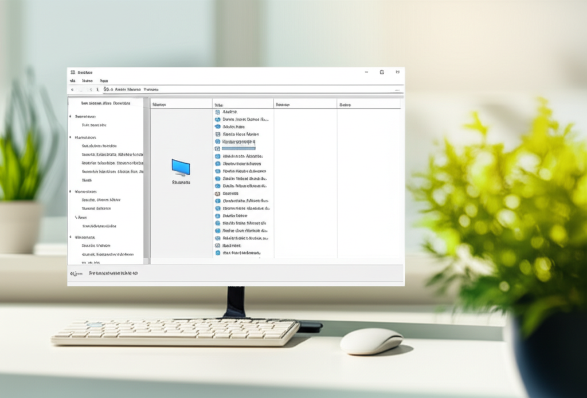Image resolution: width=587 pixels, height=398 pixels.
Task: Click the icon beside the highlighted list row
Action: point(217,149)
